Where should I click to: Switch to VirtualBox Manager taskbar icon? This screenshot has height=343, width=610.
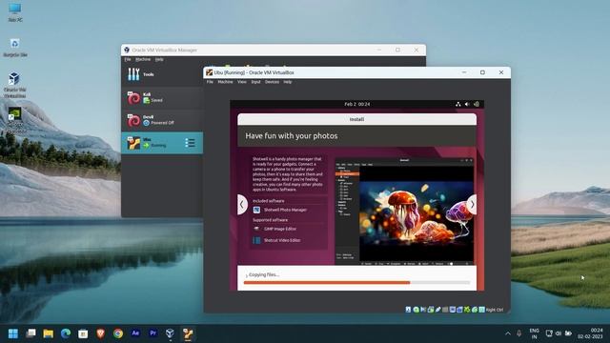[x=171, y=333]
